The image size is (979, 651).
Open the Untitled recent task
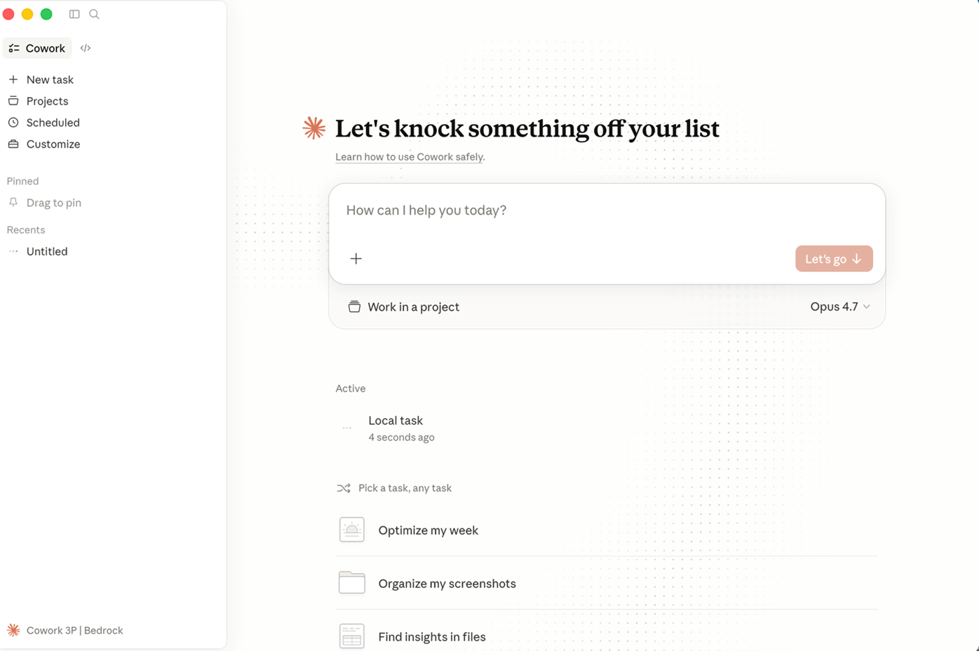coord(47,252)
